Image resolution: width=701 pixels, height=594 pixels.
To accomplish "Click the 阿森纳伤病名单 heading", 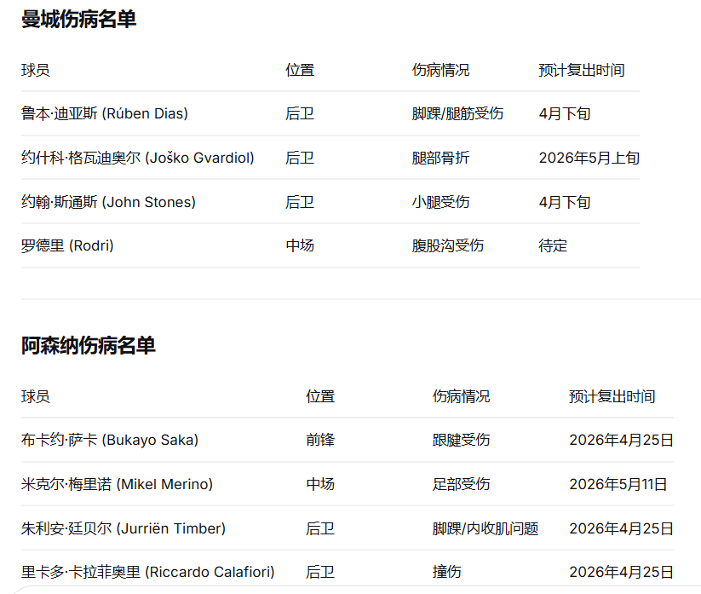I will point(89,345).
